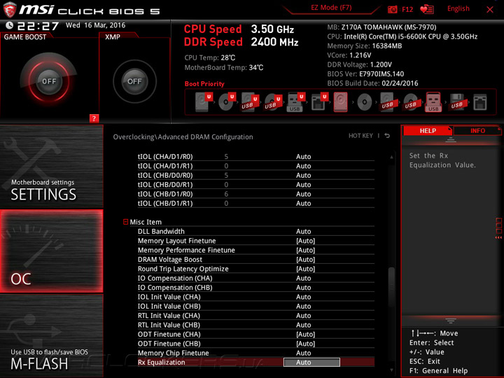The height and width of the screenshot is (378, 504).
Task: Select the last legacy network boot icon
Action: point(480,102)
